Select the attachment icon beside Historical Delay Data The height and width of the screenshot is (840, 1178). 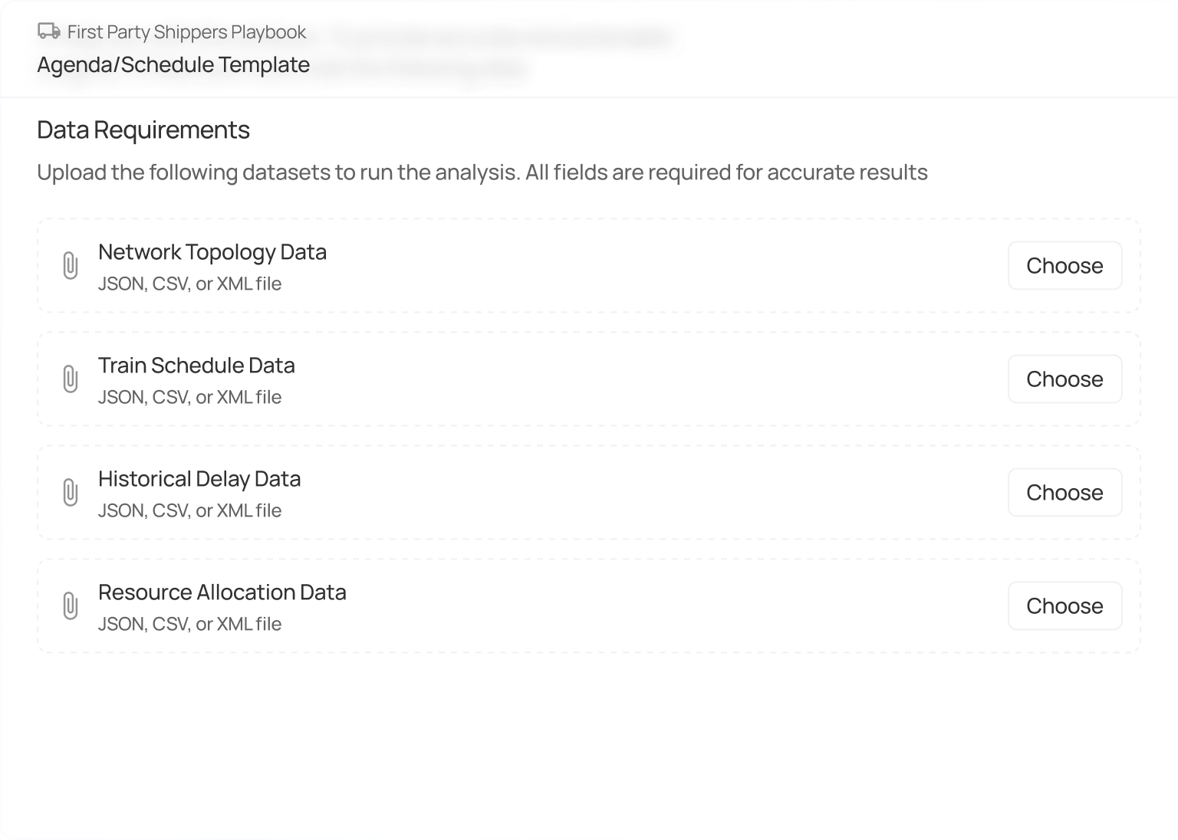click(71, 492)
